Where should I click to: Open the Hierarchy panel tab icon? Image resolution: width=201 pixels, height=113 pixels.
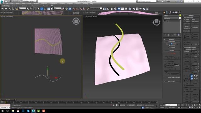point(170,12)
